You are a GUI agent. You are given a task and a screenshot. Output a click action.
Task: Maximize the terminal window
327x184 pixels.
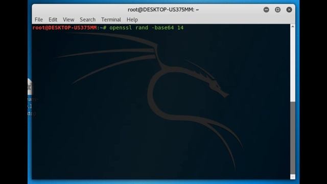click(277, 10)
